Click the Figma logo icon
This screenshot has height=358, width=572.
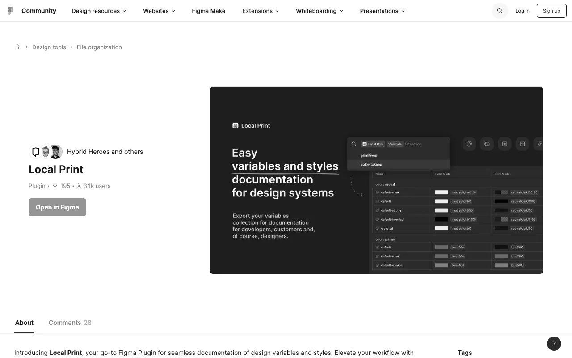pyautogui.click(x=11, y=11)
